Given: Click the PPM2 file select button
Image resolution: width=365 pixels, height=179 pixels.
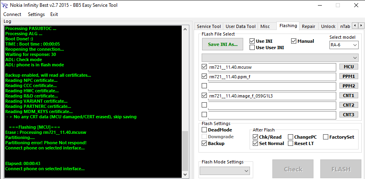Looking at the screenshot, I should tap(349, 86).
